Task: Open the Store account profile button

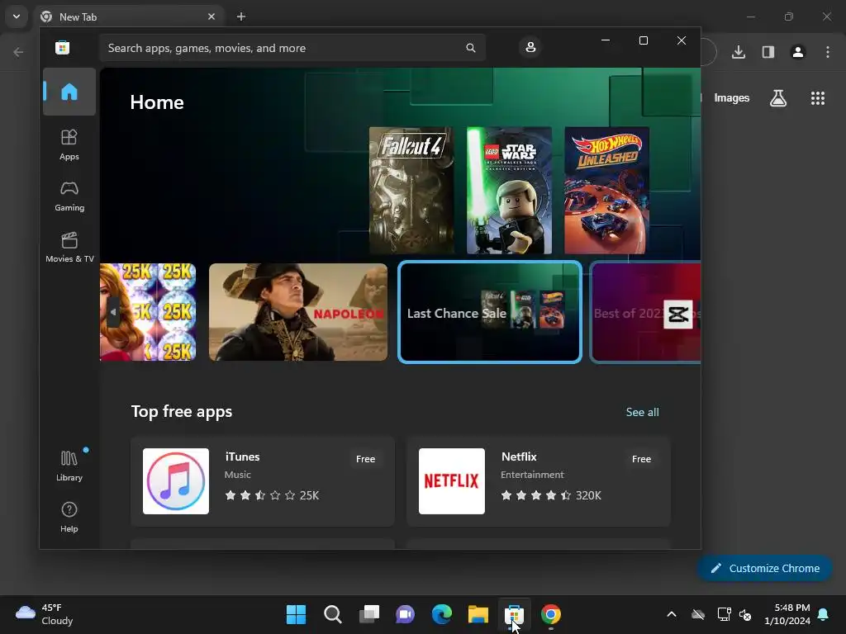Action: 530,47
